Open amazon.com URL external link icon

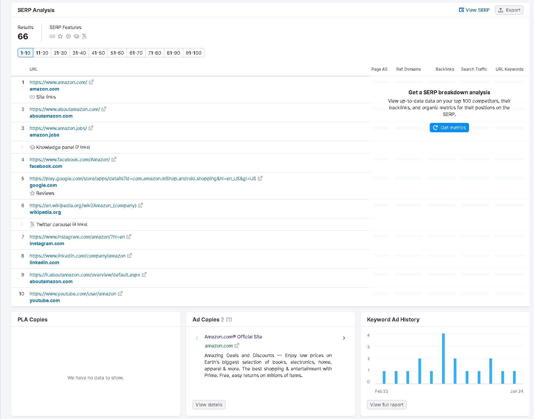91,82
